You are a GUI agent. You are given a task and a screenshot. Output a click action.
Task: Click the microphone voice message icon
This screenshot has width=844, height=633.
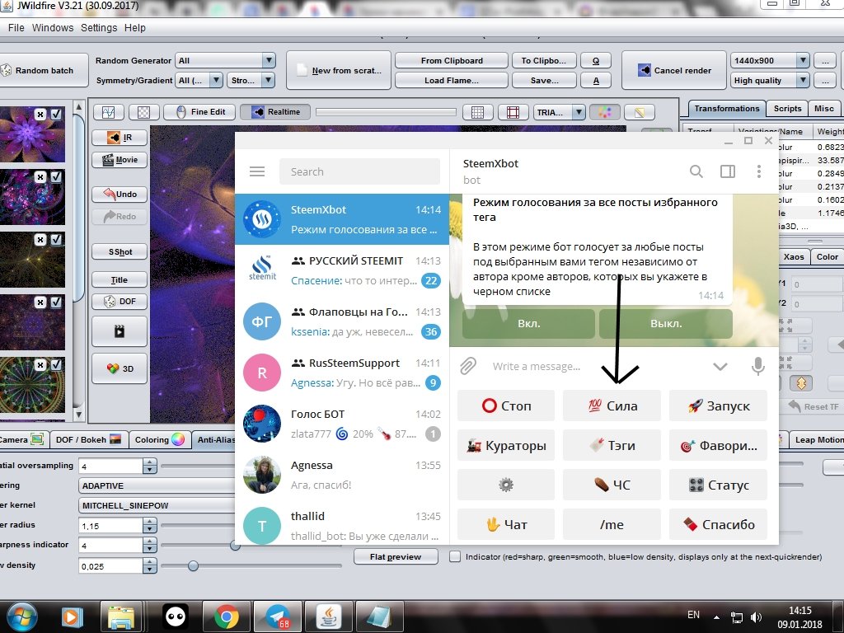coord(758,366)
